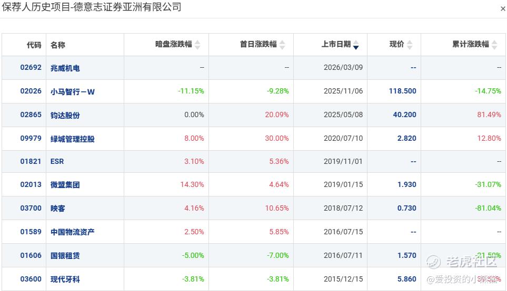Click the 代码 column header
The width and height of the screenshot is (507, 291).
point(34,45)
